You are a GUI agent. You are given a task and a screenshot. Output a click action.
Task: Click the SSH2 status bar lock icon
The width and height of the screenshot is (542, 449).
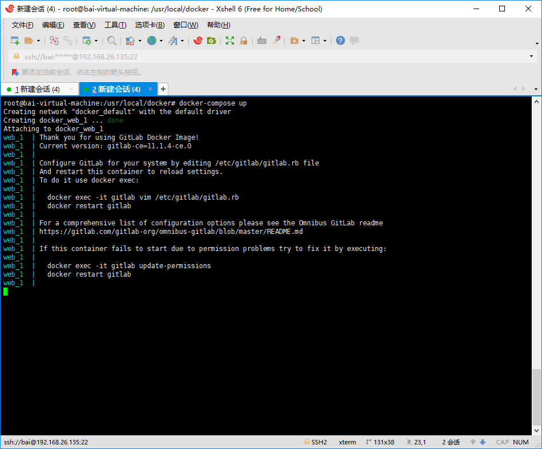click(306, 442)
